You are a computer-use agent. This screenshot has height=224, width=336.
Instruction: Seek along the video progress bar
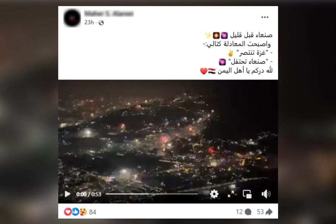pos(152,194)
